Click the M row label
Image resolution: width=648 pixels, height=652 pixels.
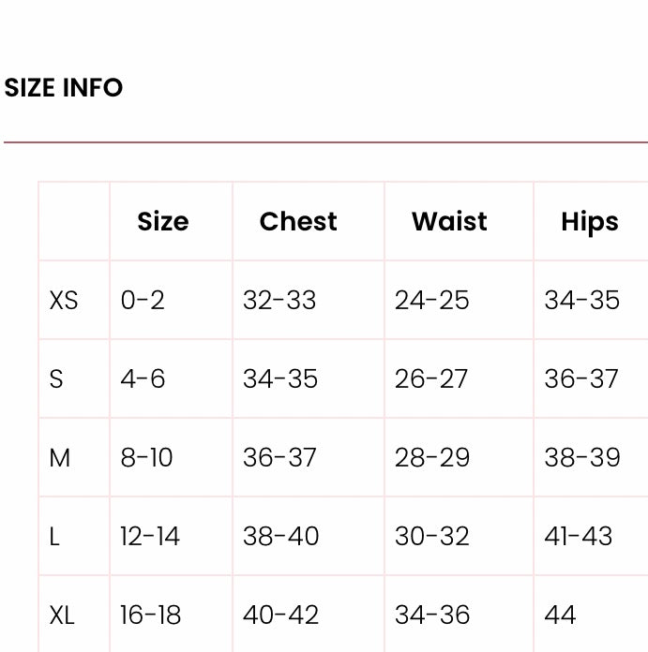(60, 458)
